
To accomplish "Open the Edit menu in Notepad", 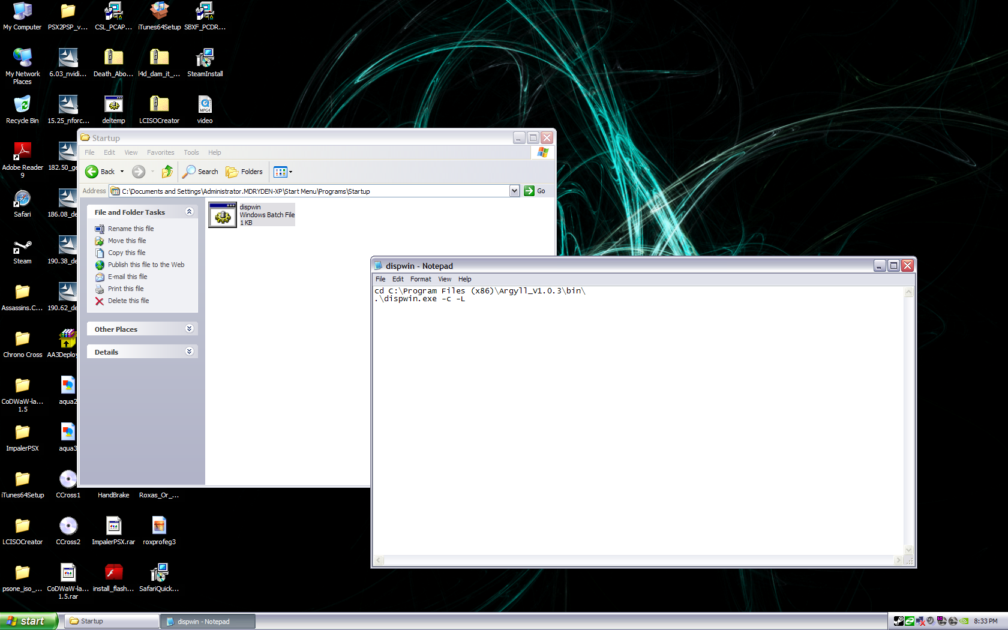I will tap(398, 279).
